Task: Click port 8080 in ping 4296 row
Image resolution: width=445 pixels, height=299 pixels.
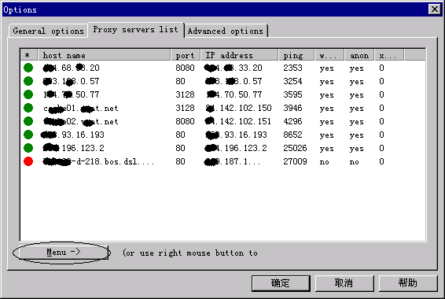Action: coord(185,121)
